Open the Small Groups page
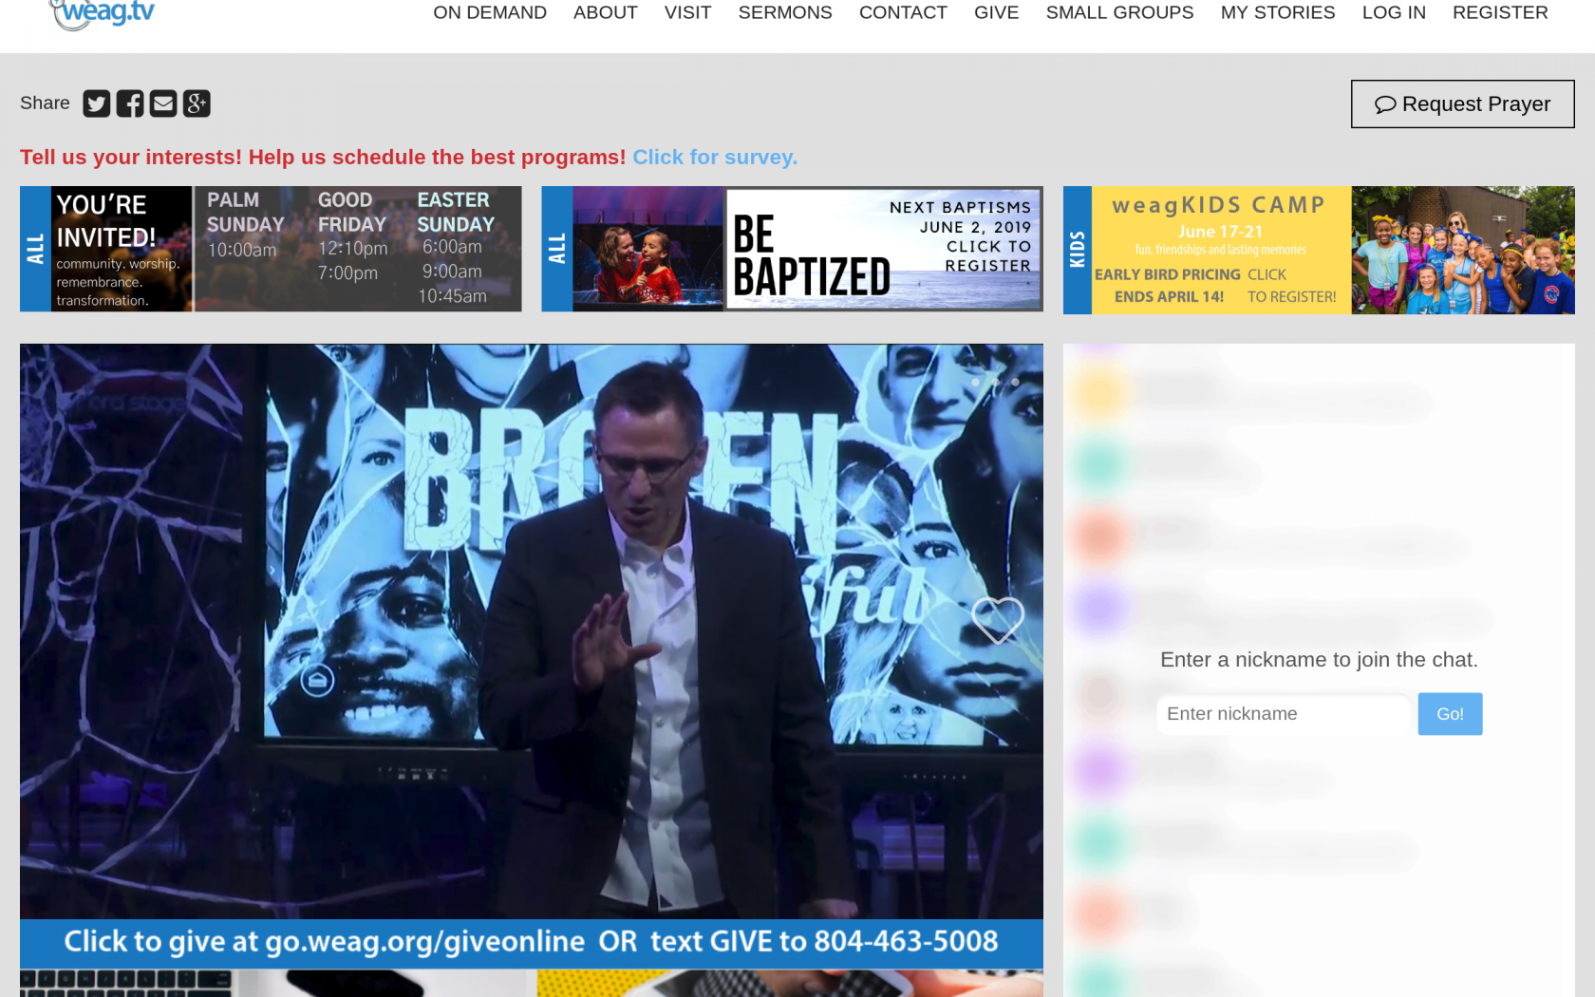Image resolution: width=1595 pixels, height=997 pixels. click(x=1119, y=13)
